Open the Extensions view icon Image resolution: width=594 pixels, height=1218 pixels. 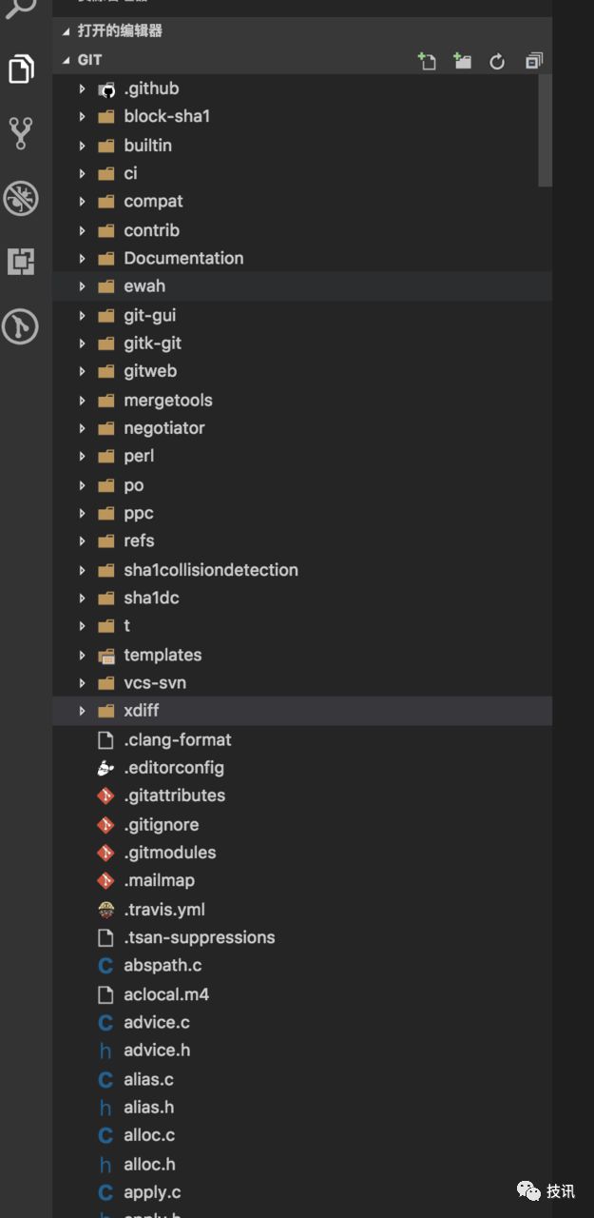pos(21,262)
